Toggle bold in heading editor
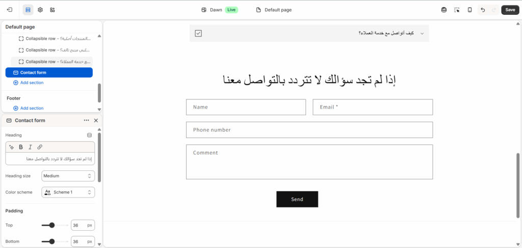Image resolution: width=522 pixels, height=248 pixels. click(x=21, y=147)
